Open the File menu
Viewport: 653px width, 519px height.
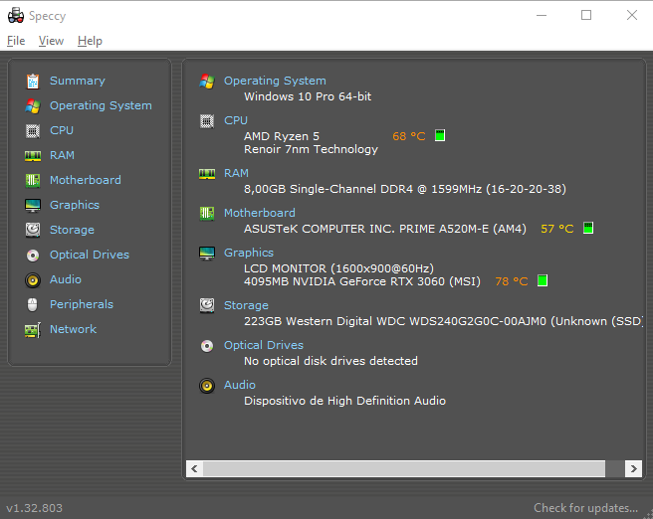pyautogui.click(x=16, y=41)
